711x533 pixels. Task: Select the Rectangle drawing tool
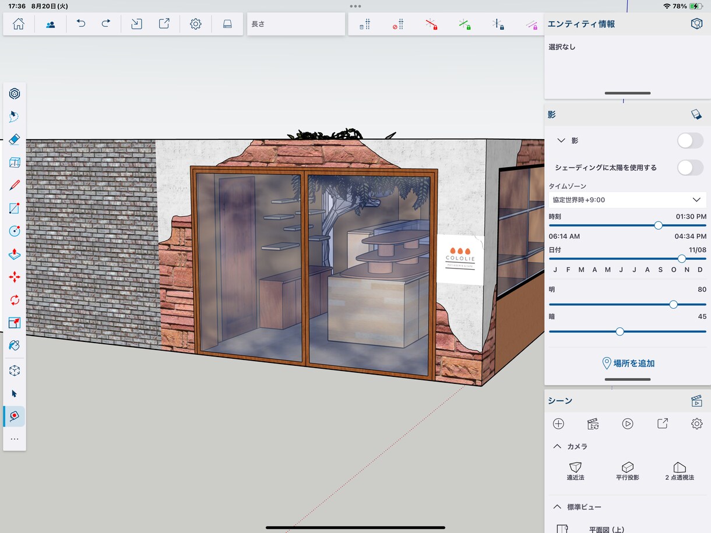click(15, 209)
